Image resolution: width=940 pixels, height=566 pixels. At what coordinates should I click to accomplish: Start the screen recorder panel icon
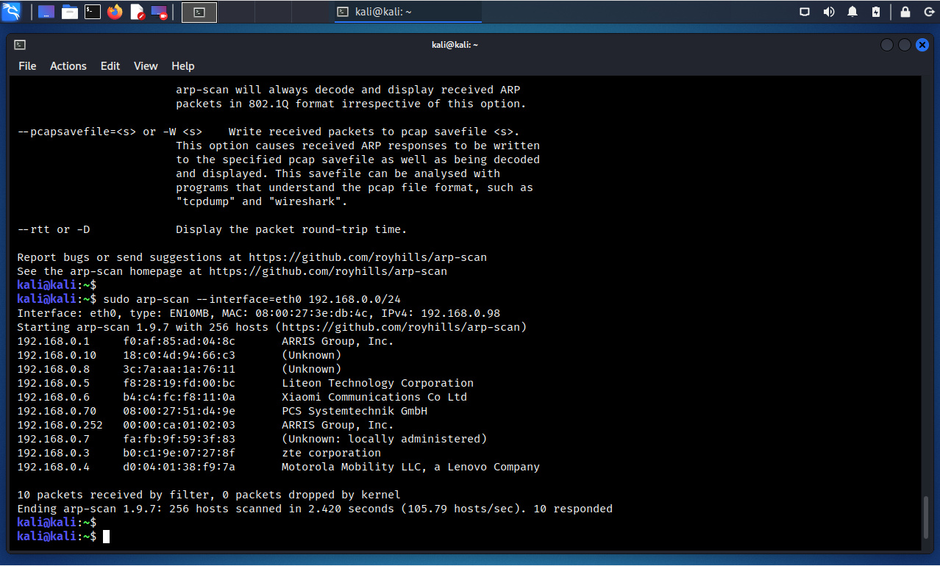(x=159, y=12)
